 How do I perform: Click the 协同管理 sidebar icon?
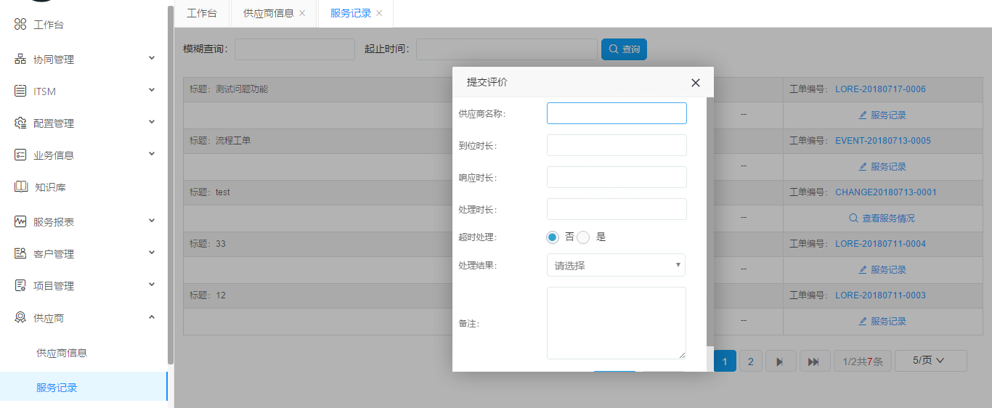pos(20,60)
